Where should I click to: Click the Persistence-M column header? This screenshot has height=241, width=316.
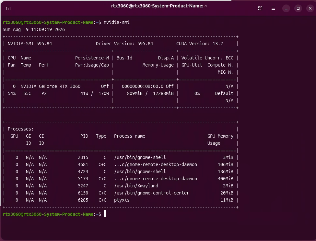click(x=92, y=58)
